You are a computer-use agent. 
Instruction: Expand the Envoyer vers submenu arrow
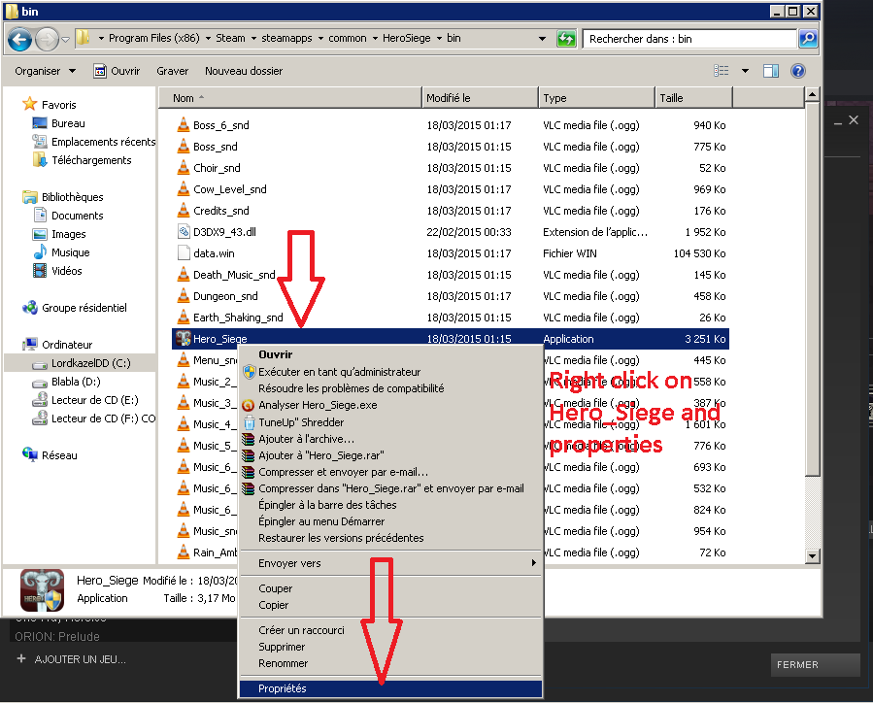533,563
